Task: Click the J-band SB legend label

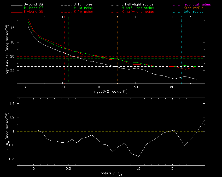Action: tap(34, 5)
